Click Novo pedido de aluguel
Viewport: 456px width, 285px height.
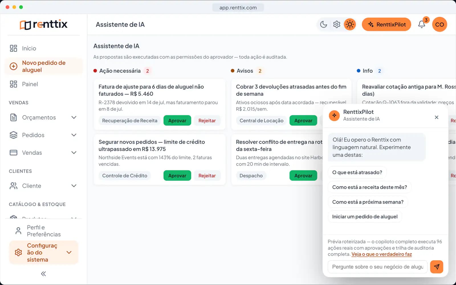tap(44, 66)
